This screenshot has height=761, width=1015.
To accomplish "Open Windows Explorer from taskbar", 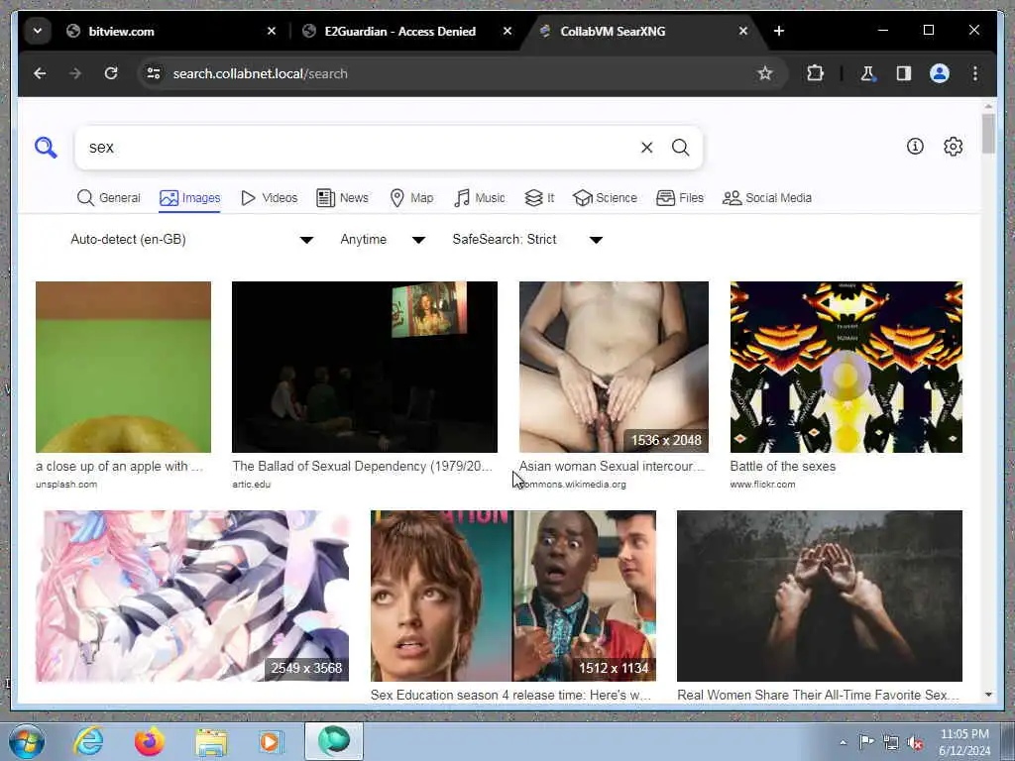I will [x=211, y=741].
